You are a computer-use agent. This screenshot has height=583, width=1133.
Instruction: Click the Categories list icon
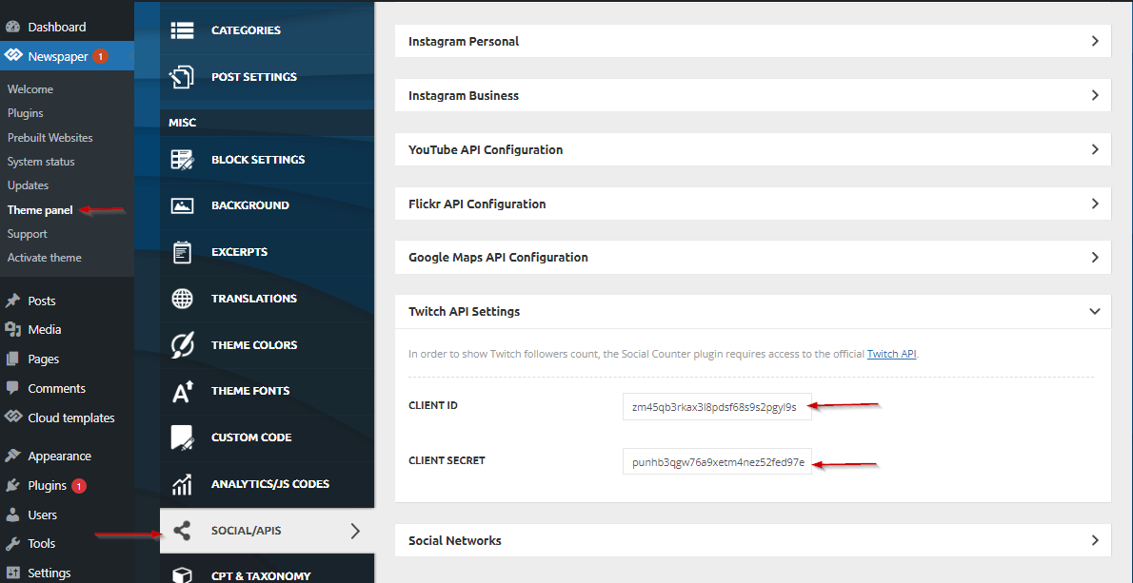[182, 30]
